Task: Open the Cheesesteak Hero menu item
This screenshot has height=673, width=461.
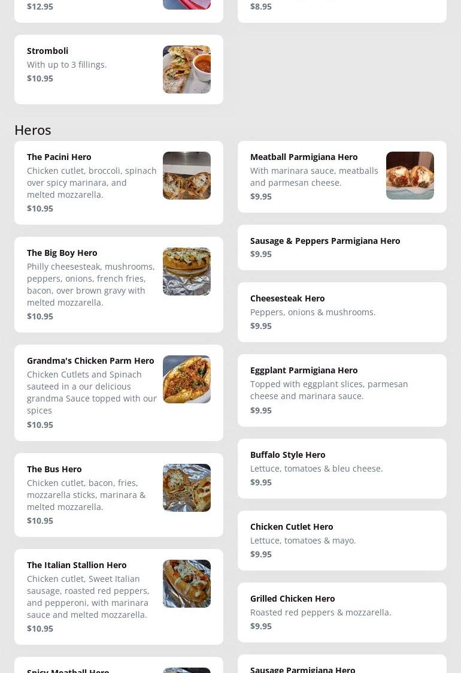Action: [287, 298]
